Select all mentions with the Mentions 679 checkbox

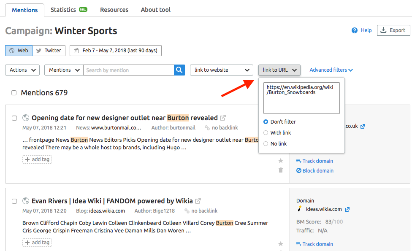point(14,93)
